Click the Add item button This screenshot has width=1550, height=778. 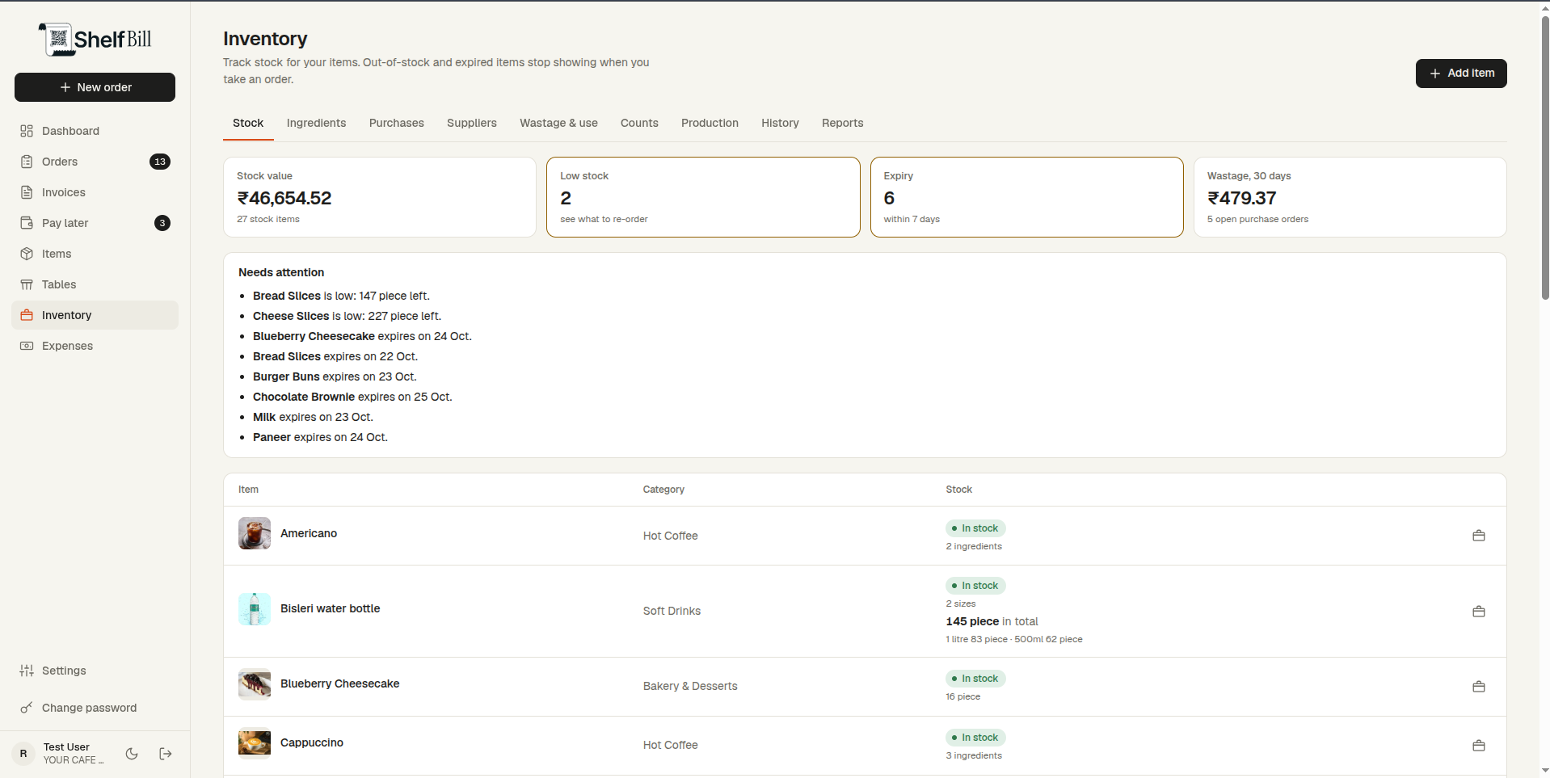click(1461, 74)
